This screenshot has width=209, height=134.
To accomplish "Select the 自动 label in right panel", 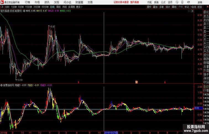I will click(x=206, y=87).
